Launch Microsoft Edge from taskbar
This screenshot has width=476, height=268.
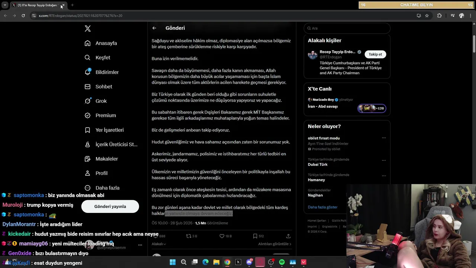point(206,262)
